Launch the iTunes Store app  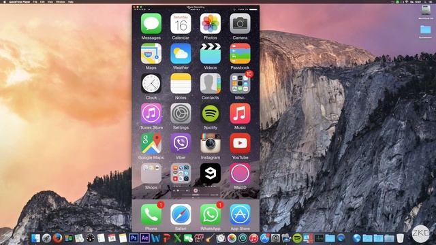point(151,114)
